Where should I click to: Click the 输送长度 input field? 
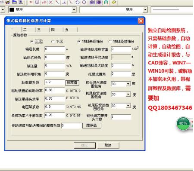click(x=55, y=49)
